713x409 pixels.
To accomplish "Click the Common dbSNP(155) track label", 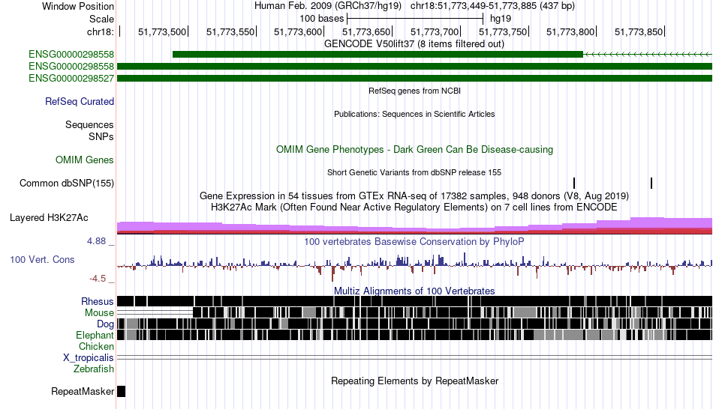I will (66, 183).
